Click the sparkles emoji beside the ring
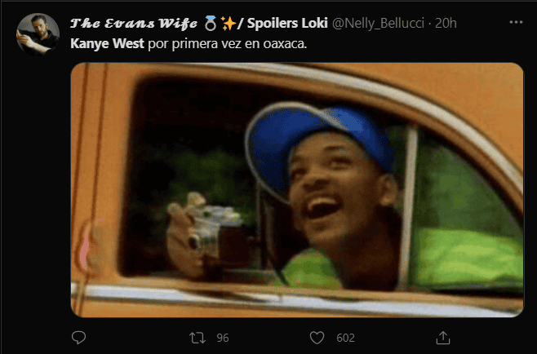The height and width of the screenshot is (354, 537). tap(228, 24)
